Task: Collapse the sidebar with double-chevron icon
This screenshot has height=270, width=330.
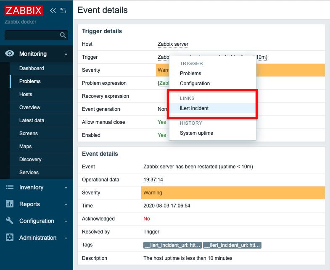Action: [x=53, y=10]
